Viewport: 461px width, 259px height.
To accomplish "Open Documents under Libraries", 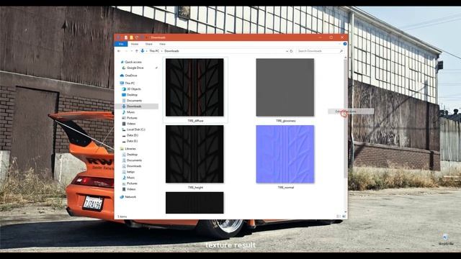I will 134,160.
